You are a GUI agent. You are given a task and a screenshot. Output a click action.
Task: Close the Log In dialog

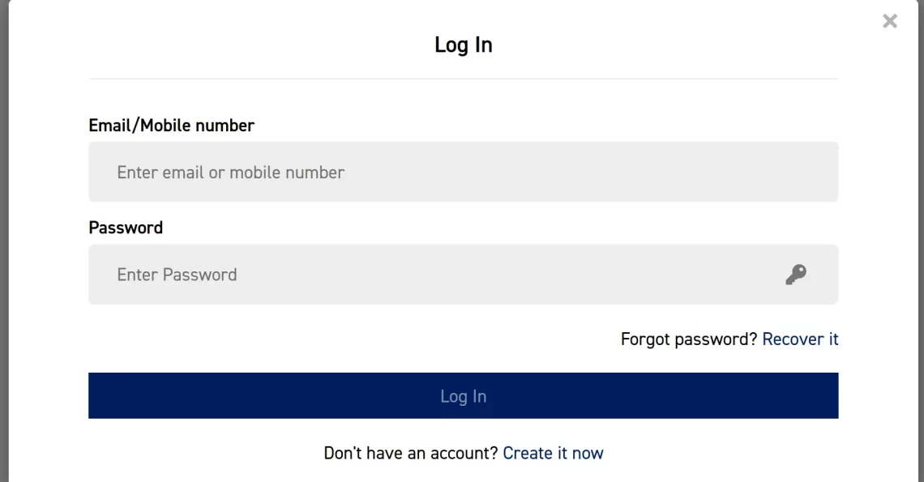(890, 22)
